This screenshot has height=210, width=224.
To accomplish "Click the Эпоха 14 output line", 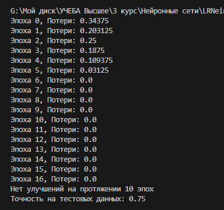I will click(x=54, y=159).
